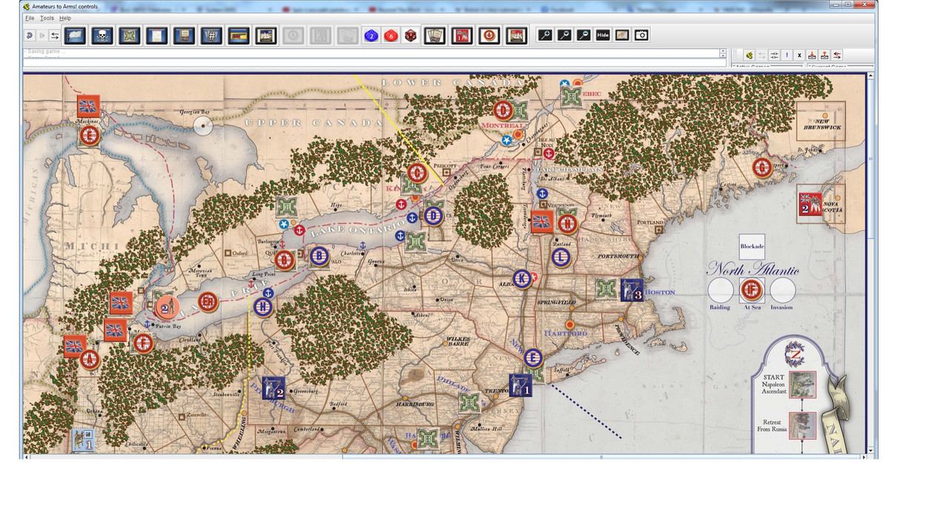This screenshot has height=514, width=949.
Task: Click the camera snapshot toolbar icon
Action: point(641,35)
